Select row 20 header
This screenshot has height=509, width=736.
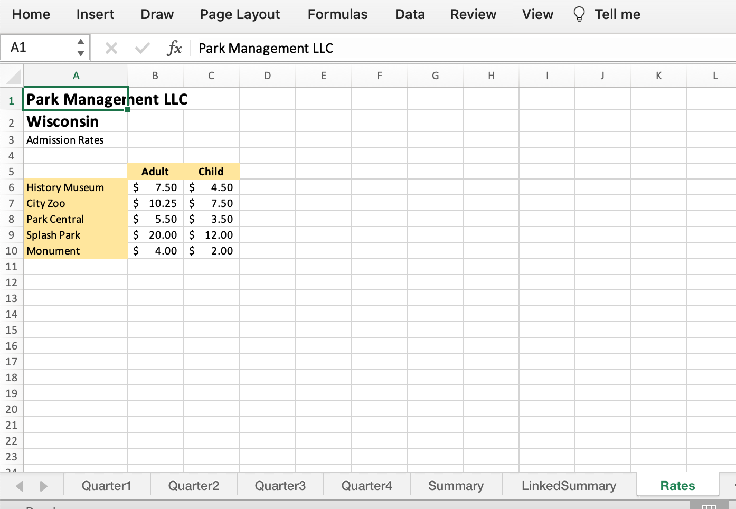click(12, 409)
